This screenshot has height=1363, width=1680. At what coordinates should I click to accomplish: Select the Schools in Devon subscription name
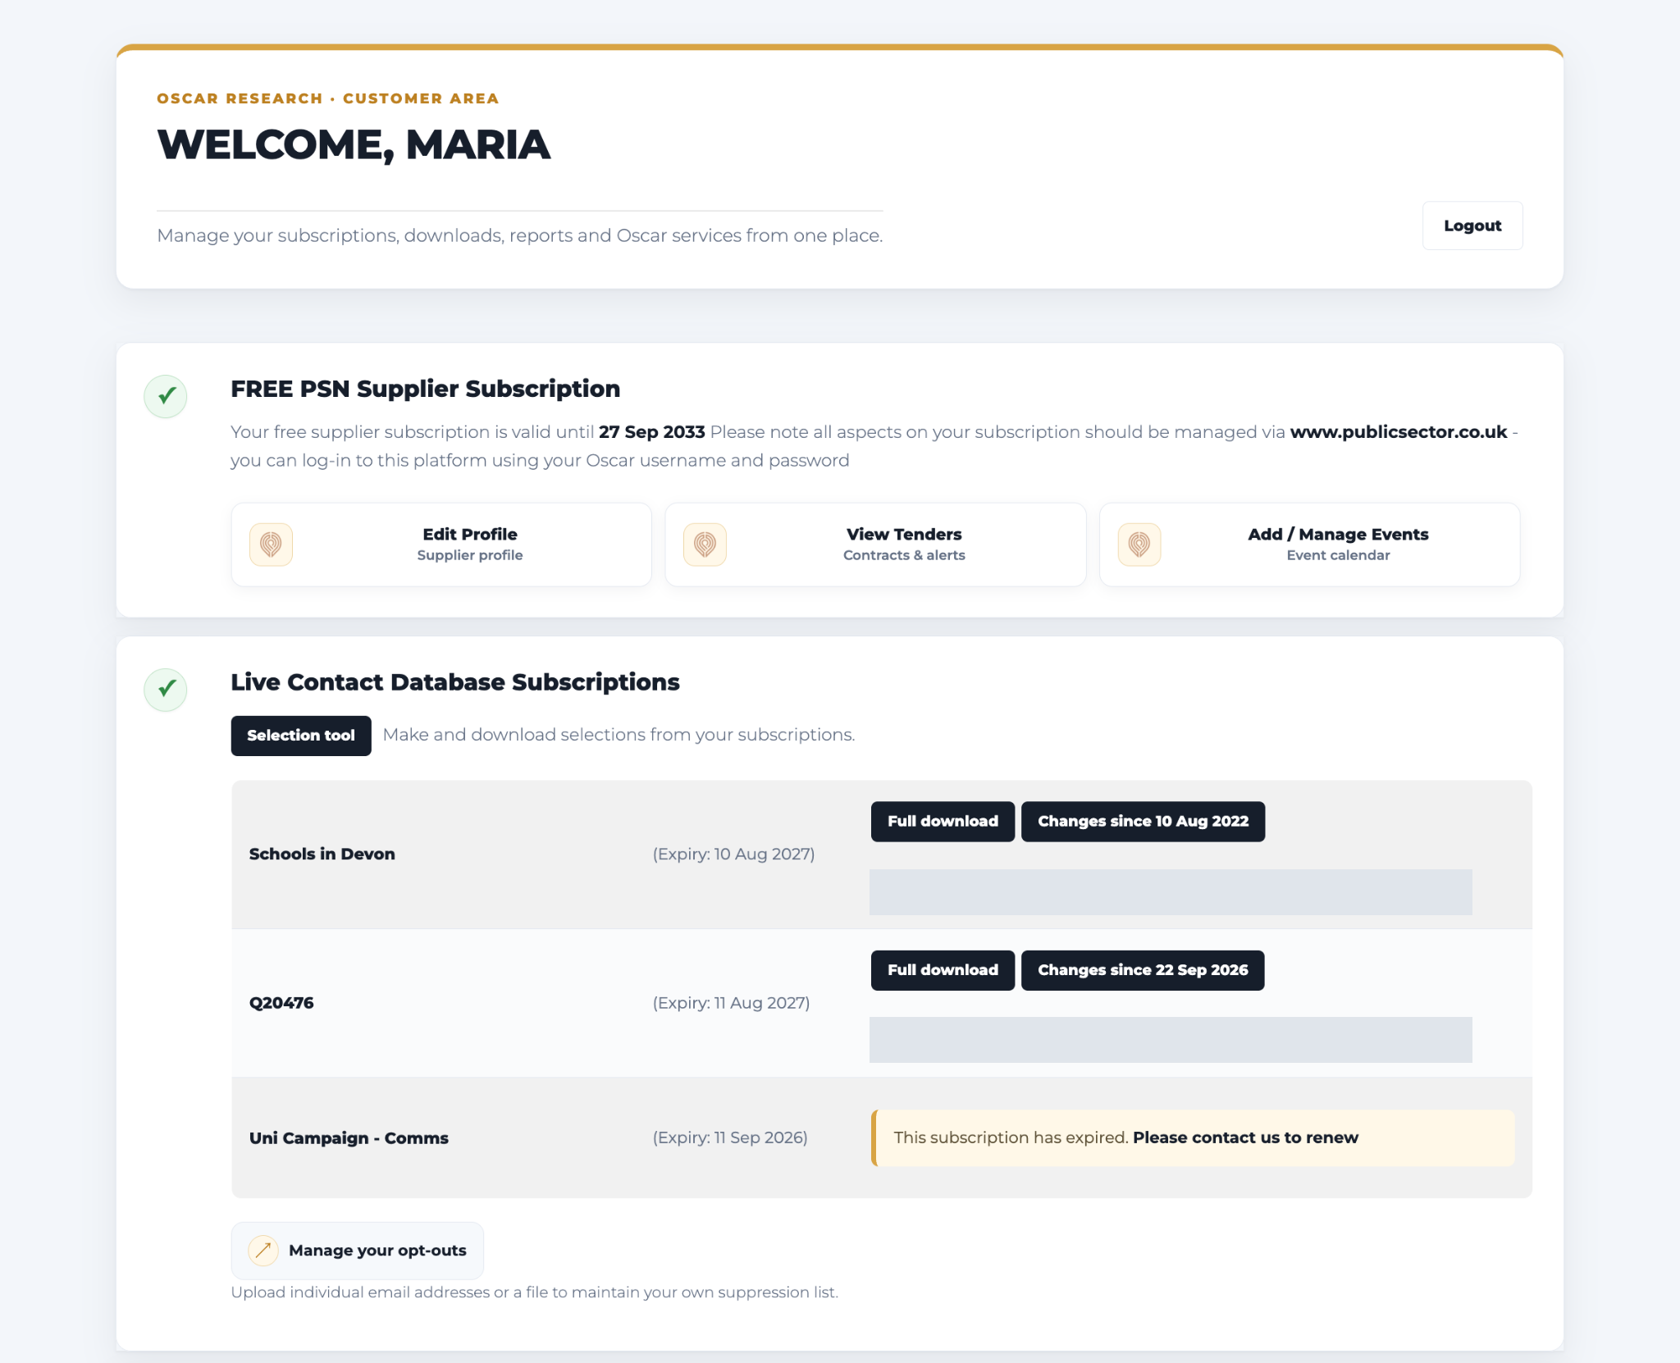tap(322, 854)
